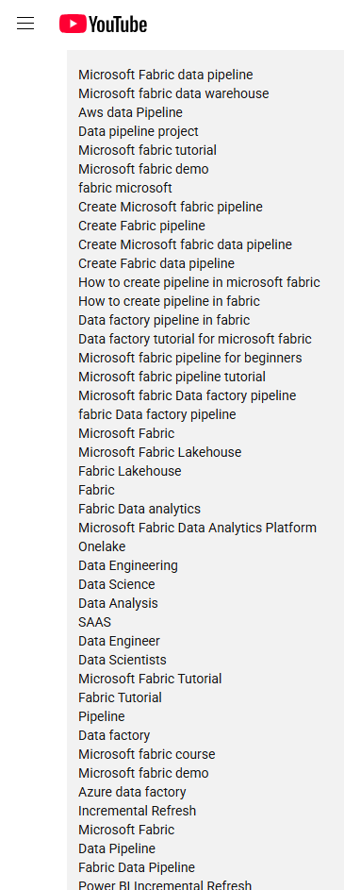This screenshot has height=890, width=344.
Task: Choose 'Data pipeline project' tag
Action: (139, 131)
